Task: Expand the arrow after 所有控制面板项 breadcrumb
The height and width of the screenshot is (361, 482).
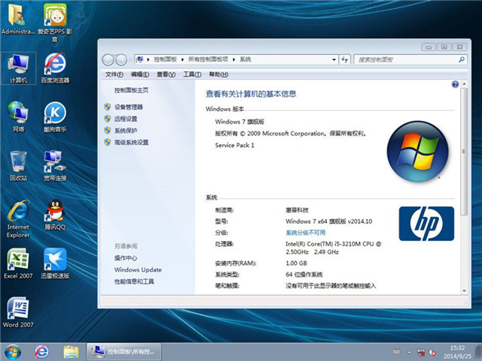Action: [235, 59]
